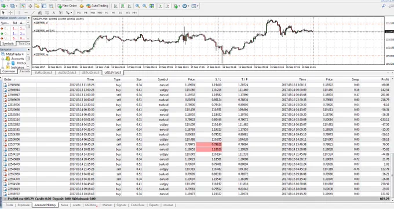Image resolution: width=394 pixels, height=209 pixels.
Task: Open the Profiles toolbar icon
Action: pos(12,6)
